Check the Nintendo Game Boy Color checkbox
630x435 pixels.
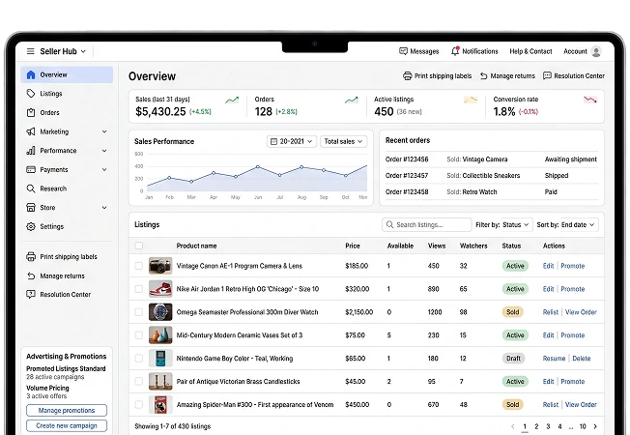click(x=139, y=359)
